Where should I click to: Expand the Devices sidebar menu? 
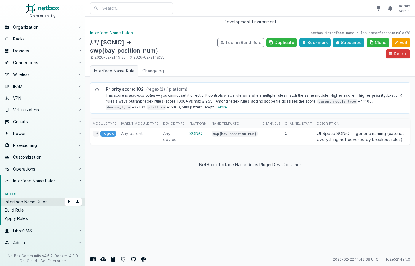coord(42,51)
